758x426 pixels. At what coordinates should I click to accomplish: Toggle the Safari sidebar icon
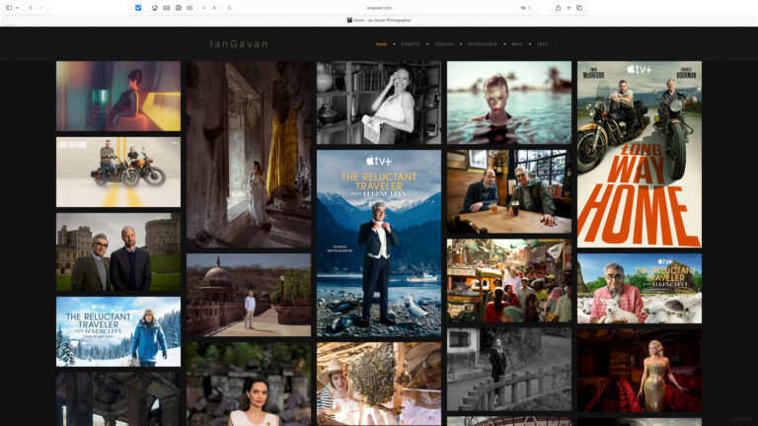[x=9, y=8]
